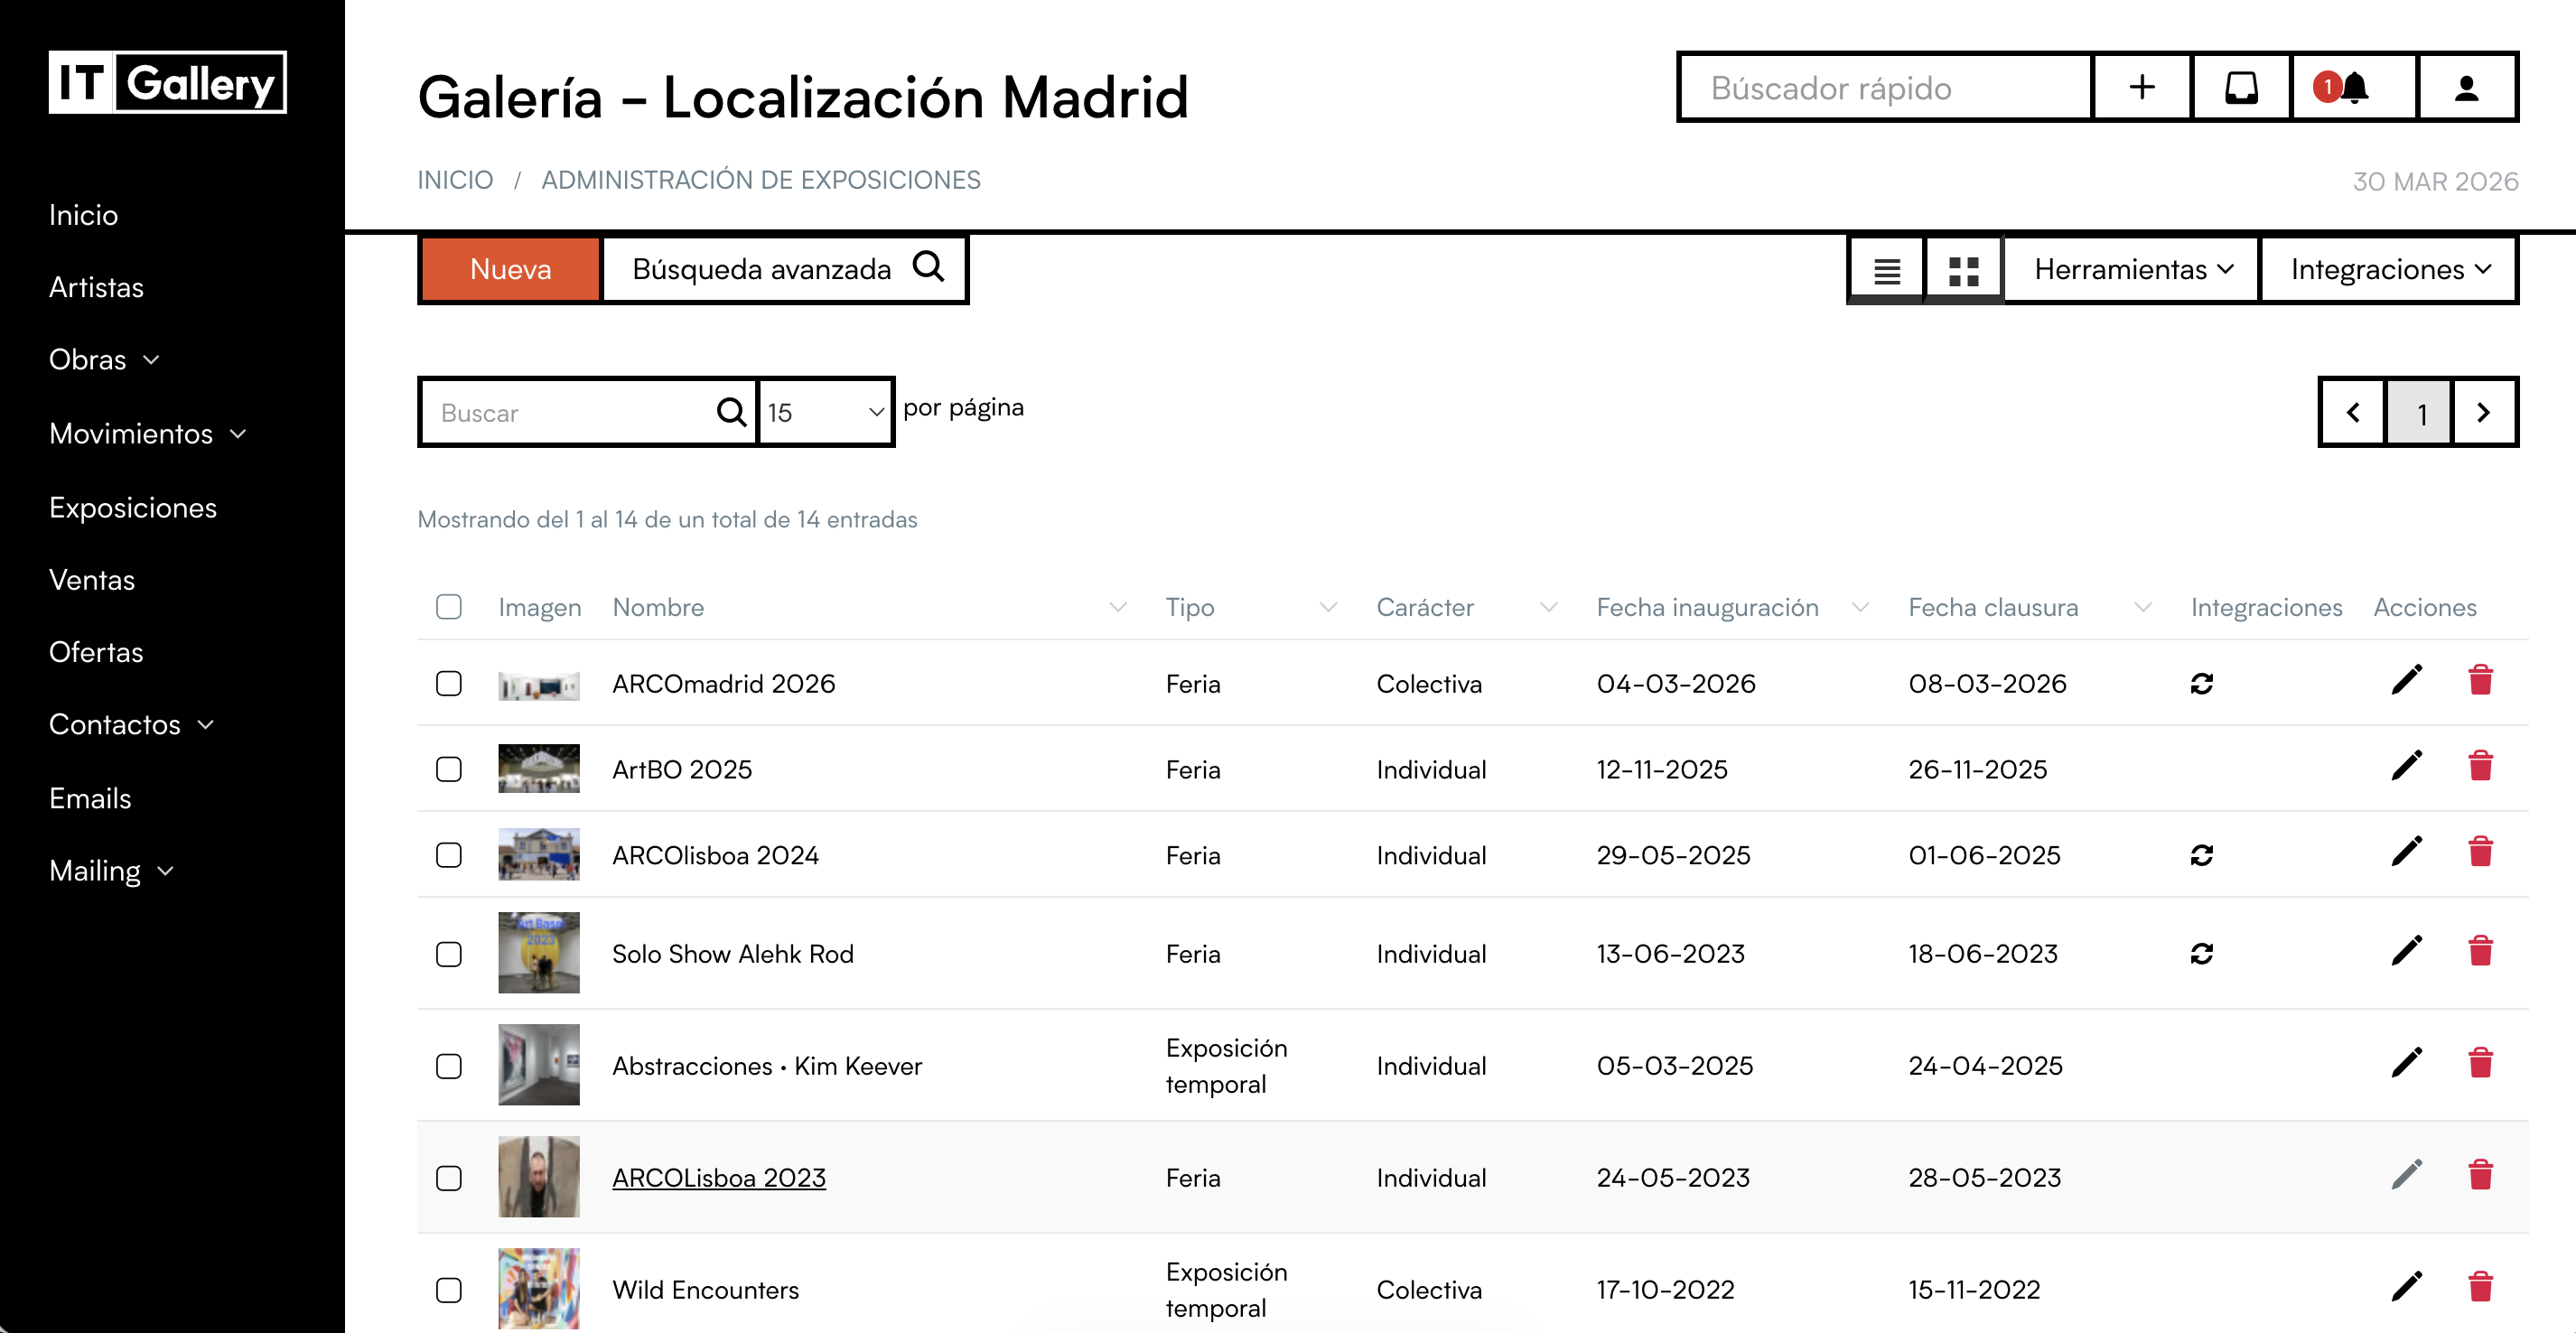Select the Wild Encounters row checkbox
This screenshot has height=1333, width=2576.
click(449, 1290)
